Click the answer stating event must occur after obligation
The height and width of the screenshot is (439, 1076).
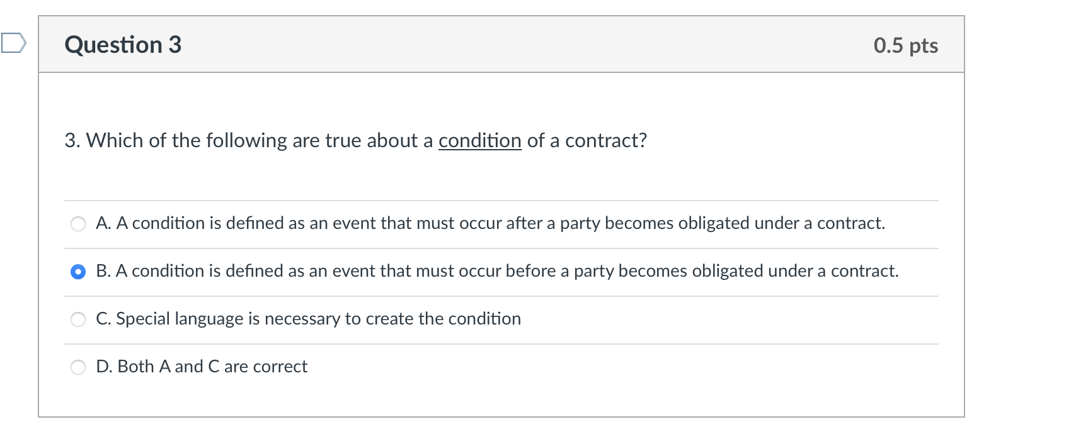491,223
